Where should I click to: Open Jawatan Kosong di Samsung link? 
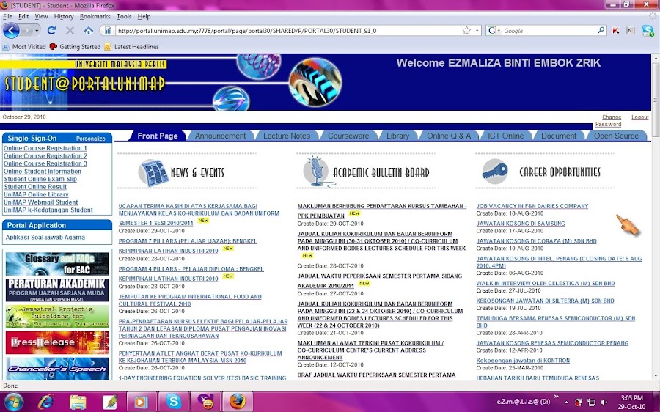pyautogui.click(x=520, y=224)
